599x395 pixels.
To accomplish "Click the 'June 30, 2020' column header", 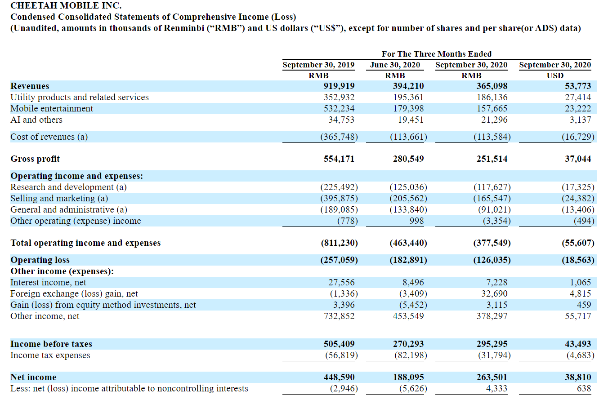I will pyautogui.click(x=395, y=65).
